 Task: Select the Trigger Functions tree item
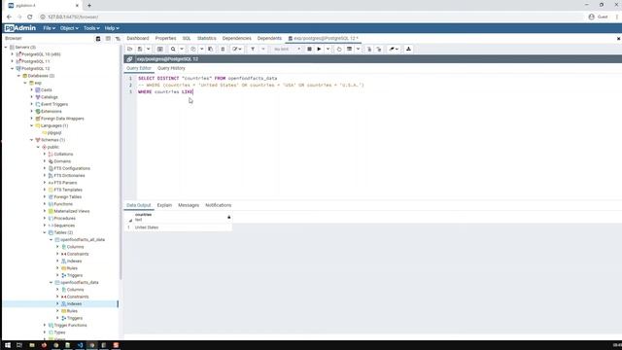coord(70,326)
